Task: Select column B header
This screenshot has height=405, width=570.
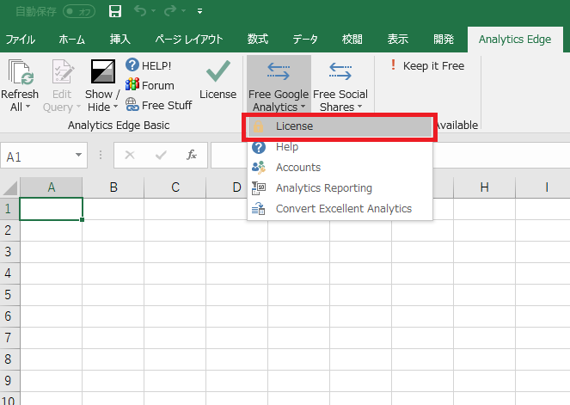Action: [x=113, y=187]
